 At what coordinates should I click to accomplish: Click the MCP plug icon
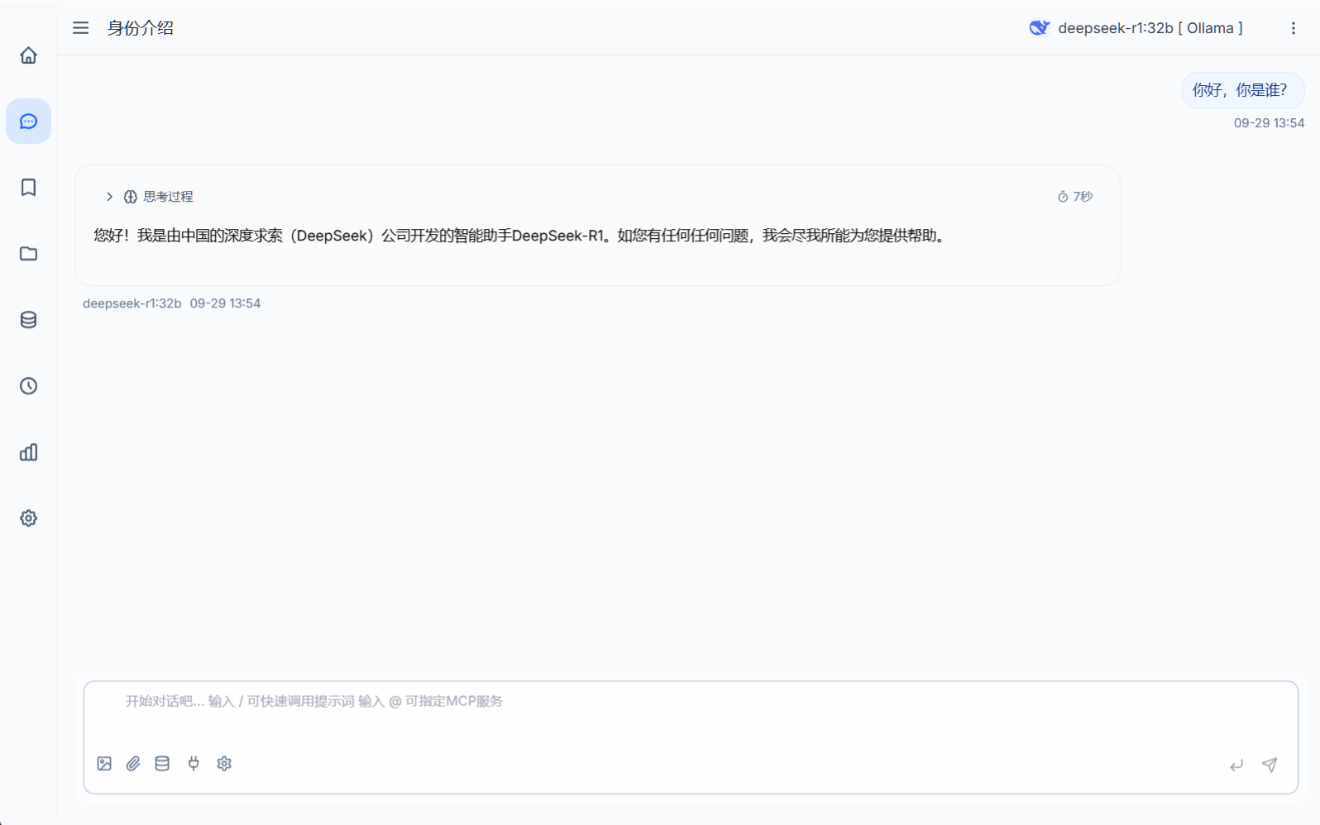tap(194, 764)
